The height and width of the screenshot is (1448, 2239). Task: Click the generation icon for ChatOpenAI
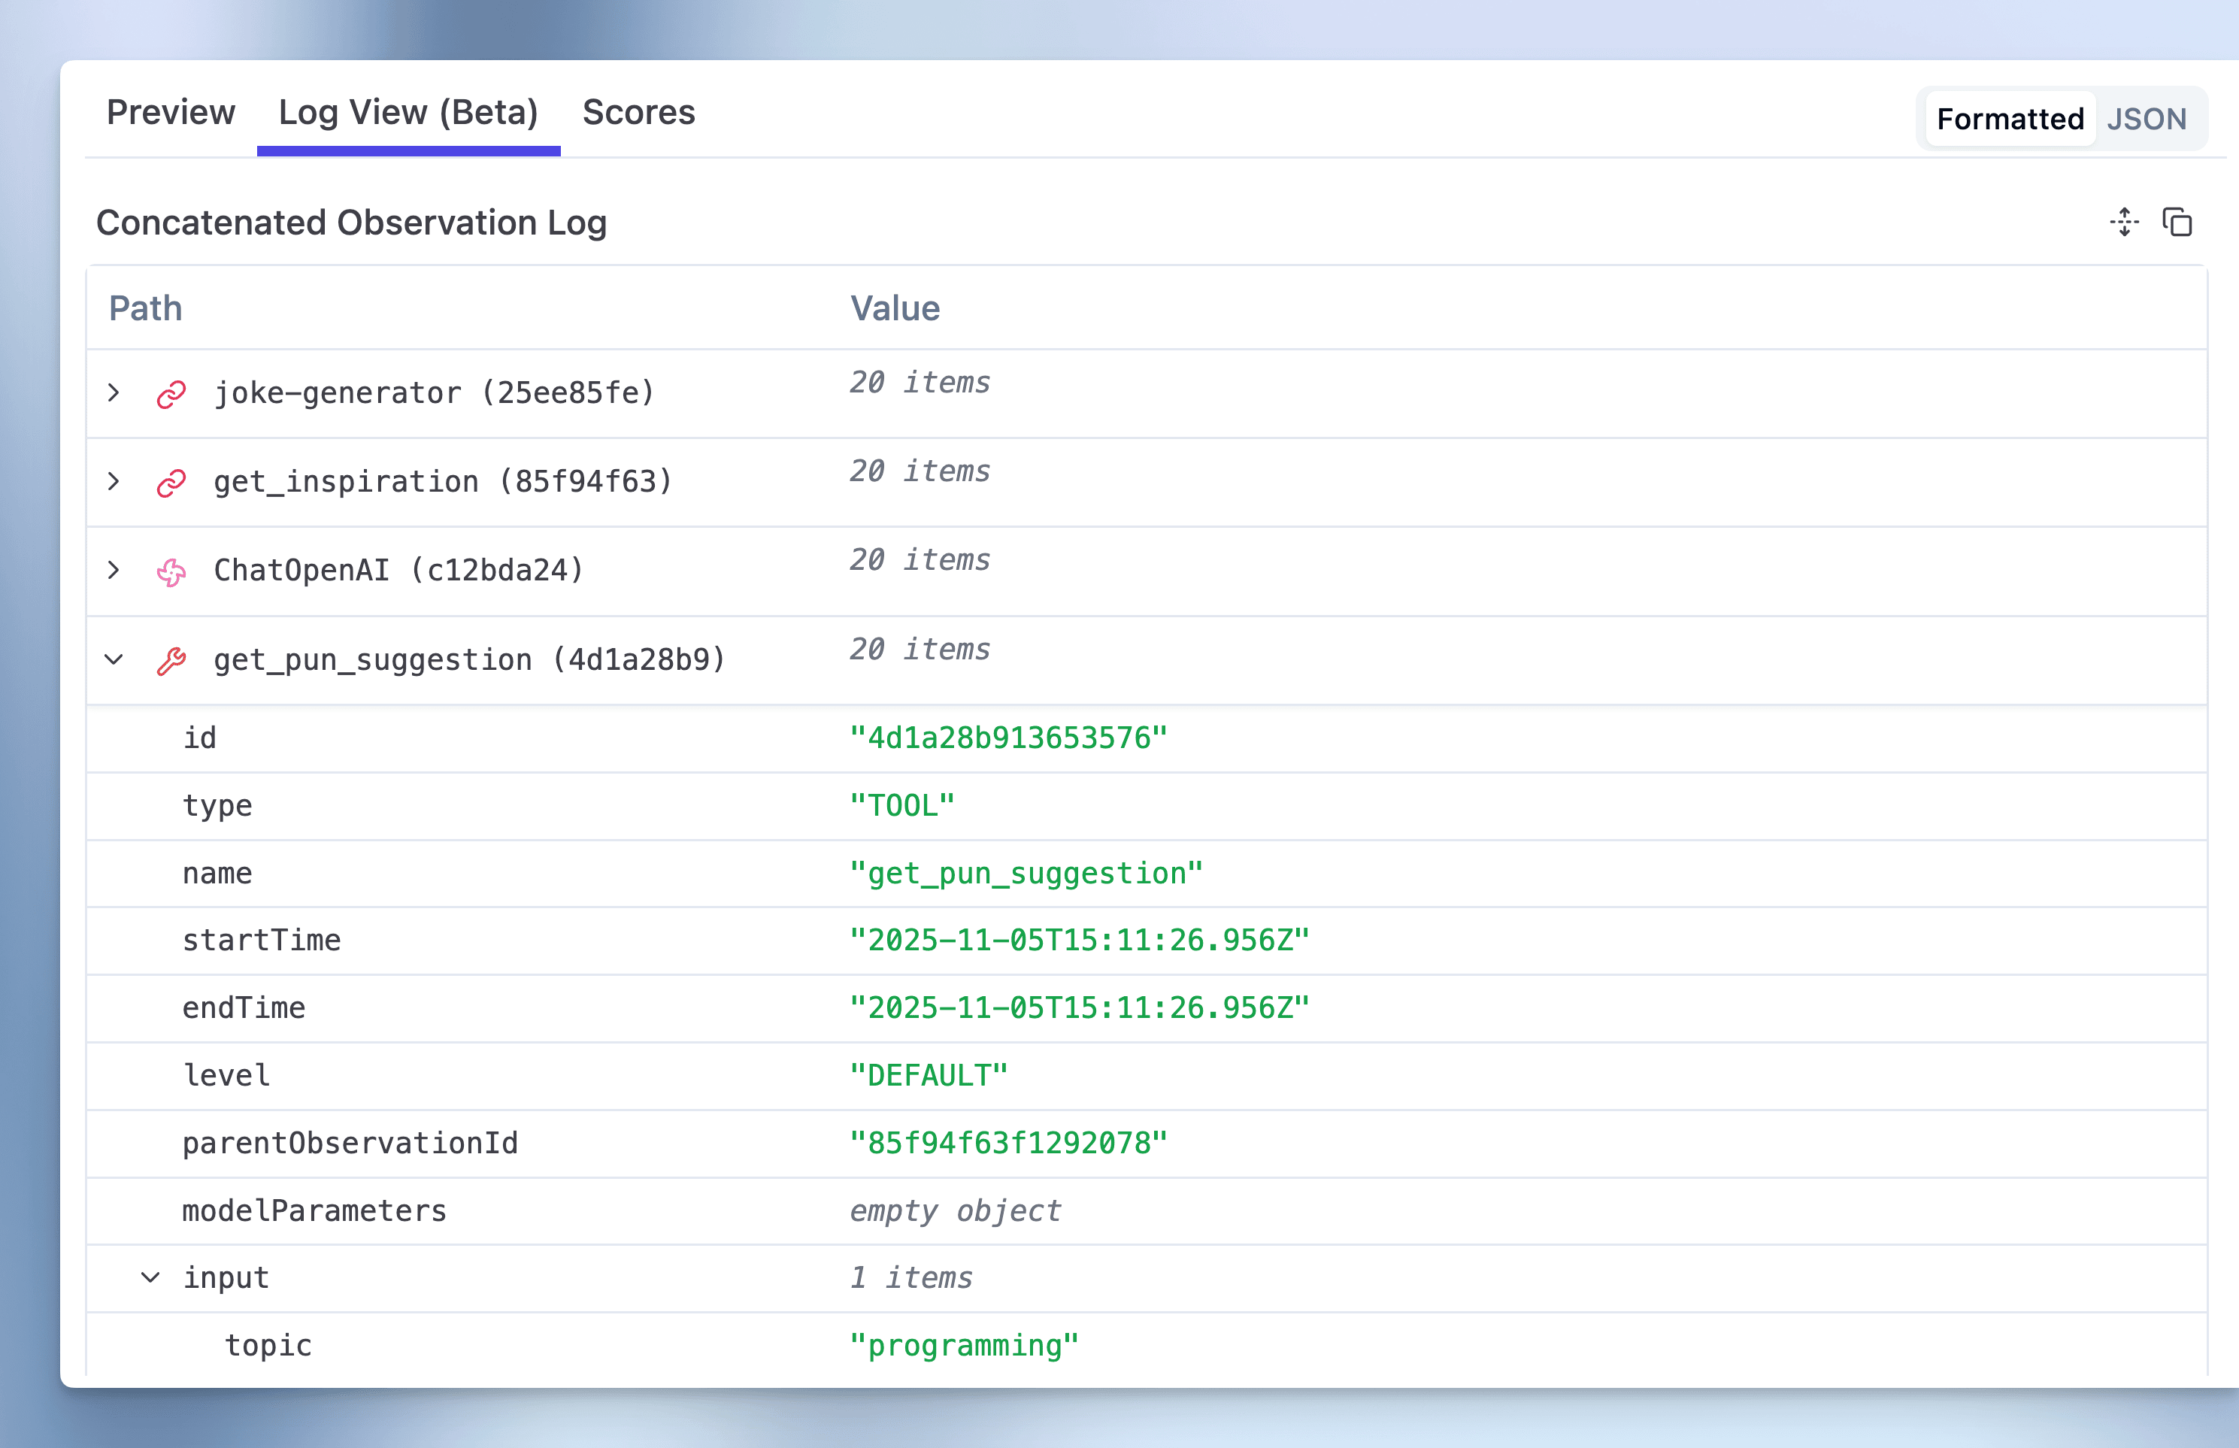coord(171,570)
